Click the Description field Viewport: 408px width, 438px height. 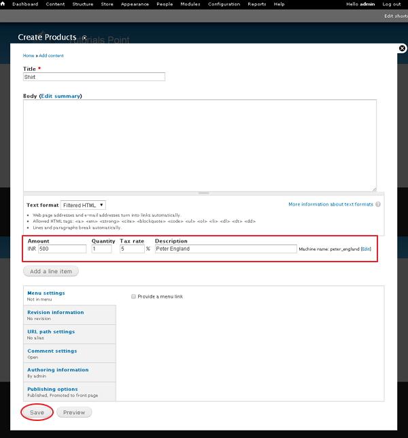pos(226,249)
